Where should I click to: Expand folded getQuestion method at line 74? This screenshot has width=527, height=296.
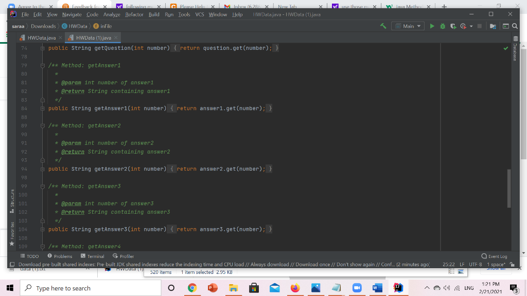pyautogui.click(x=42, y=48)
